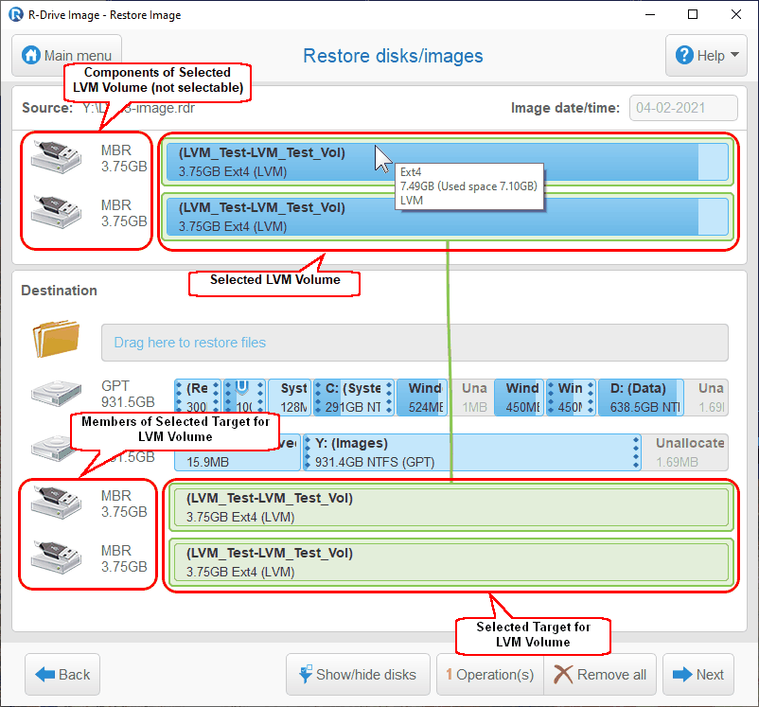The image size is (759, 707).
Task: Select the C: (Syste 291GB partition
Action: 353,398
